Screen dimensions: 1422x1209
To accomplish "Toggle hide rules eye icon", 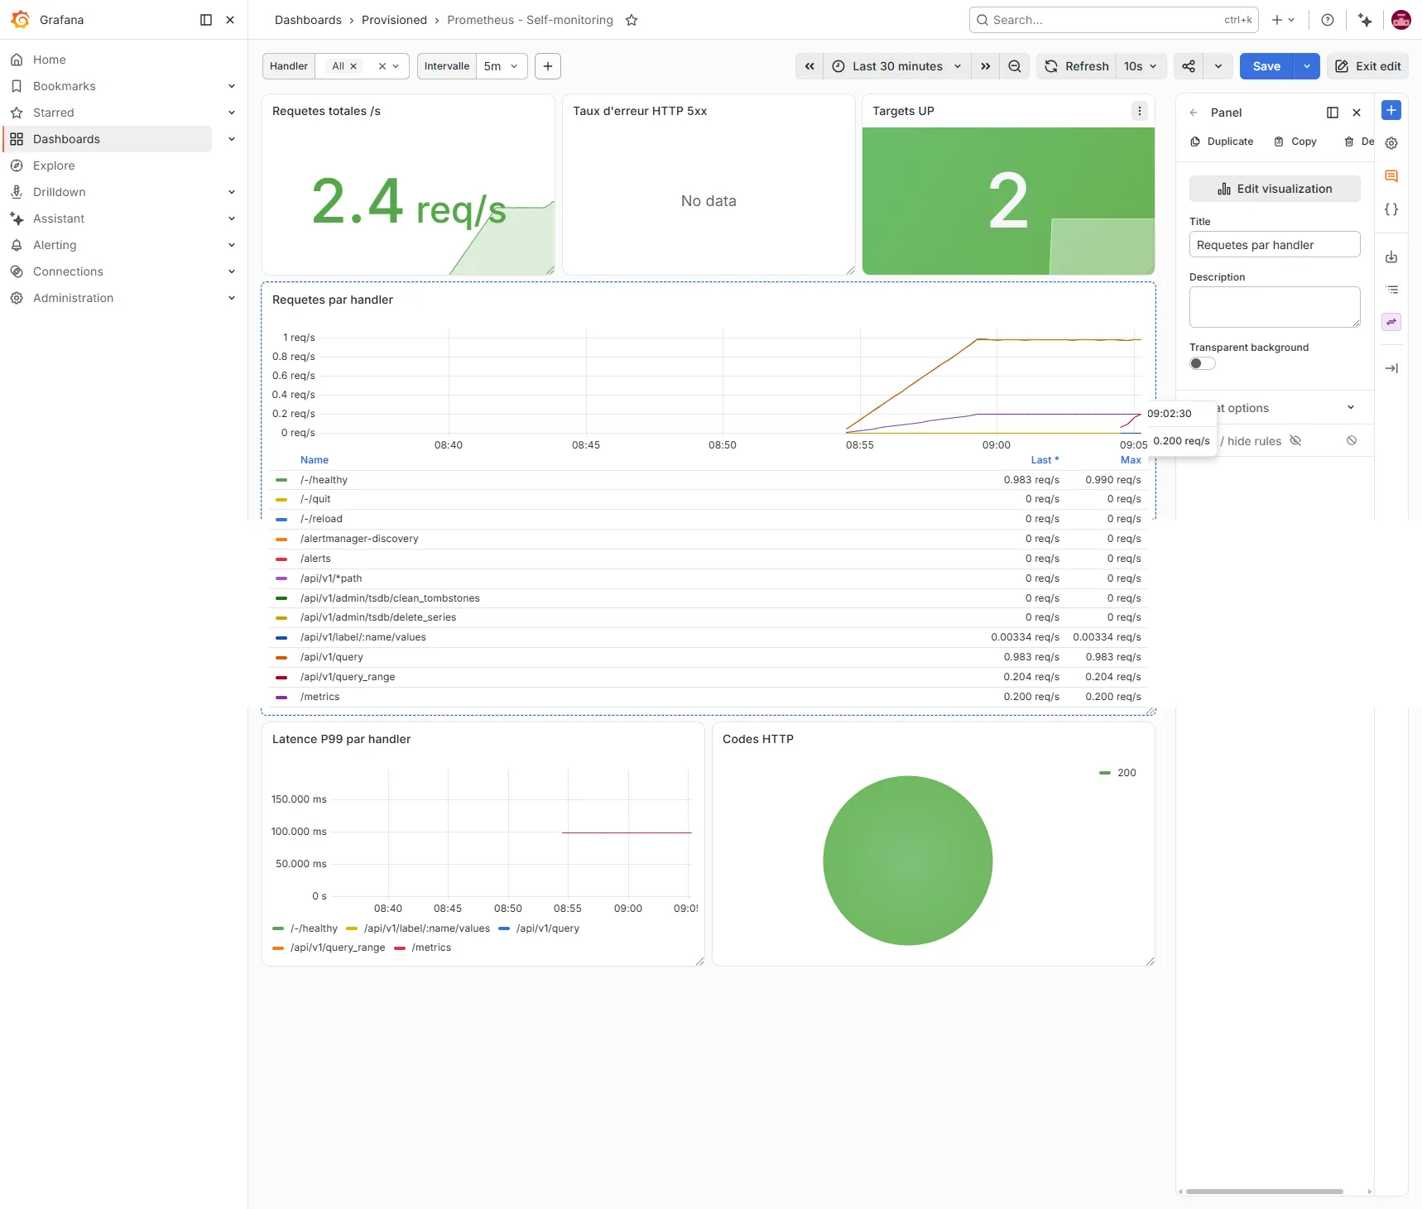I will 1296,441.
